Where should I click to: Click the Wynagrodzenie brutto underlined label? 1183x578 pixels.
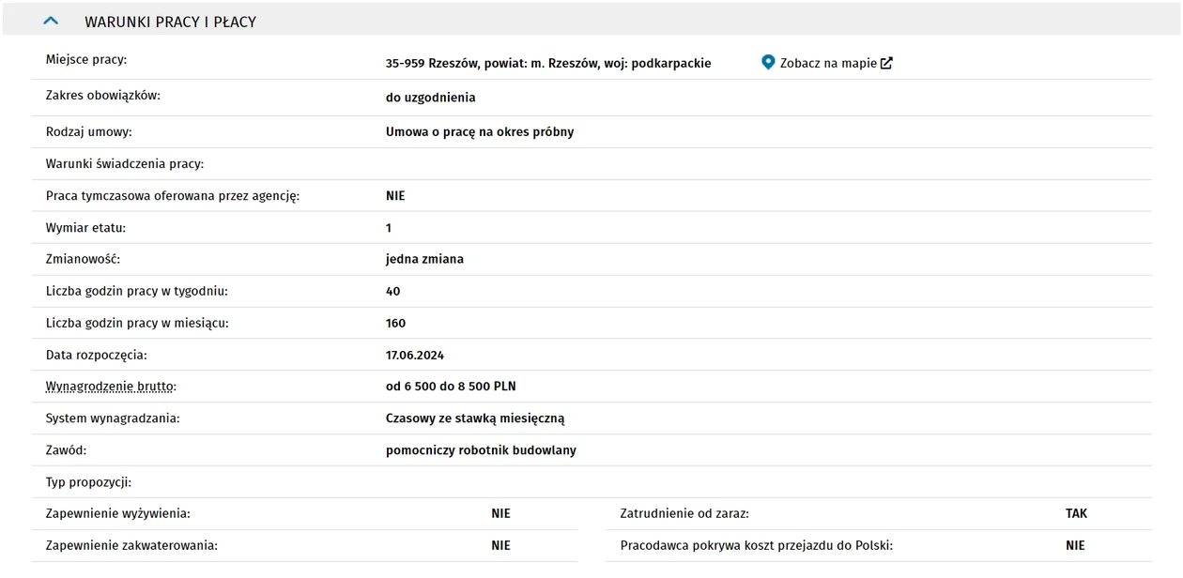pos(111,387)
